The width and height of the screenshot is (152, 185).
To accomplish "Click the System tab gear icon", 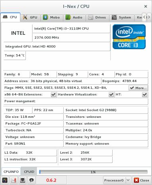I will point(114,18).
